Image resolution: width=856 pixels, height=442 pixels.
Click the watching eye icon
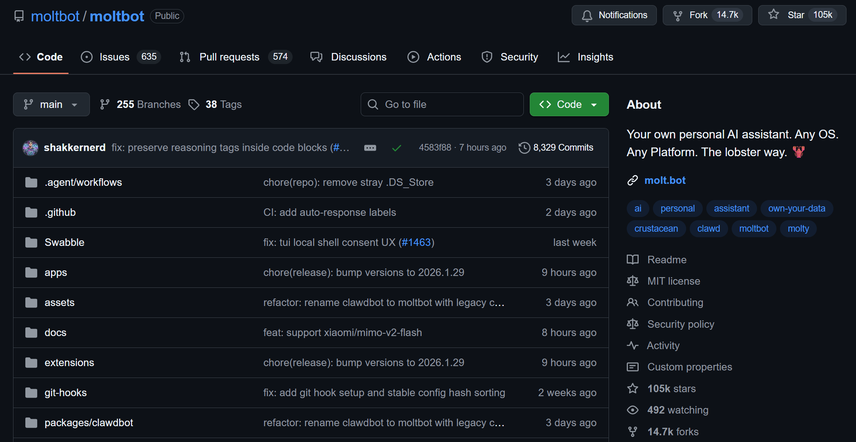point(633,410)
